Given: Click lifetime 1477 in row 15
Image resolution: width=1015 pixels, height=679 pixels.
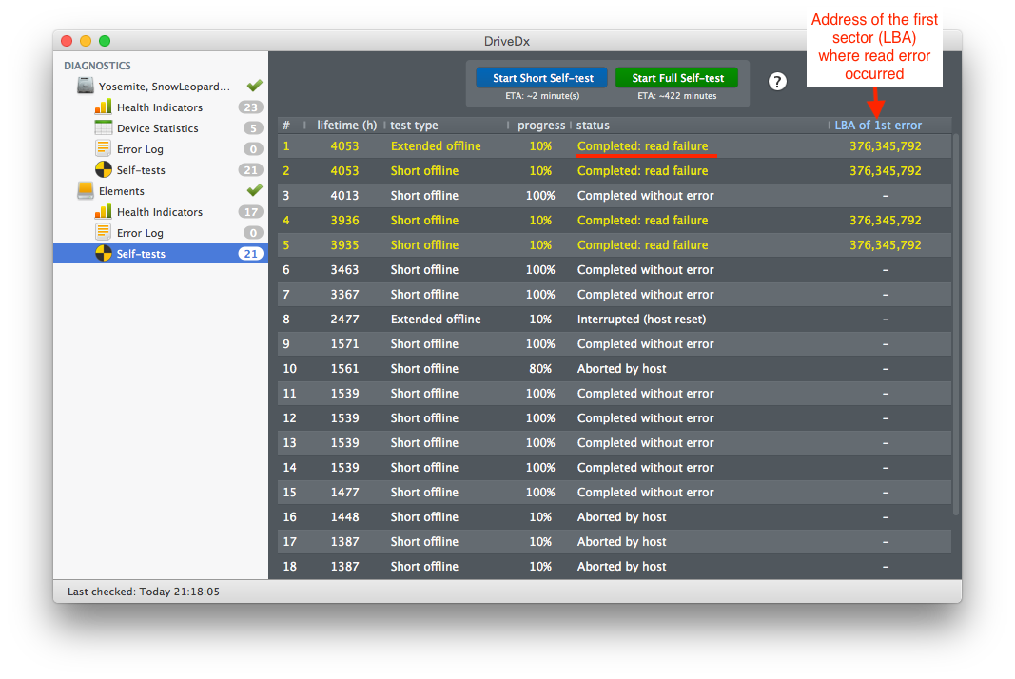Looking at the screenshot, I should [344, 493].
